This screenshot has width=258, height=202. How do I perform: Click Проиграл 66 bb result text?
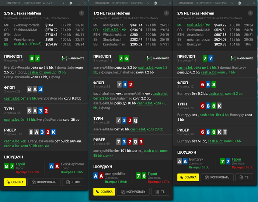243,167
